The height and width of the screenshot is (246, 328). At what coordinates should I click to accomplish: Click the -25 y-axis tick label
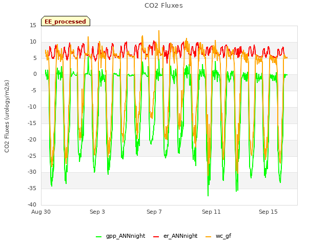tap(32, 156)
